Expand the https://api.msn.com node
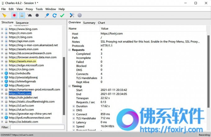Viewport: 211px width, 137px height. tap(2, 41)
